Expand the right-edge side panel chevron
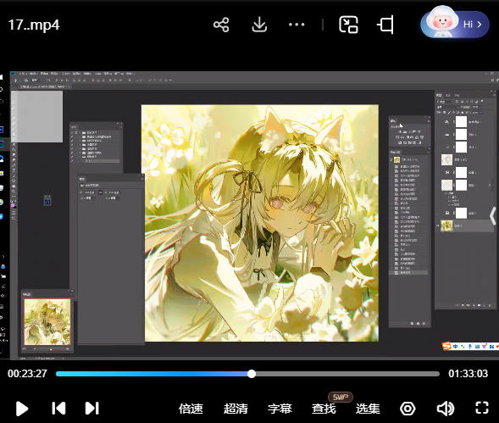Viewport: 499px width, 423px height. coord(493,215)
